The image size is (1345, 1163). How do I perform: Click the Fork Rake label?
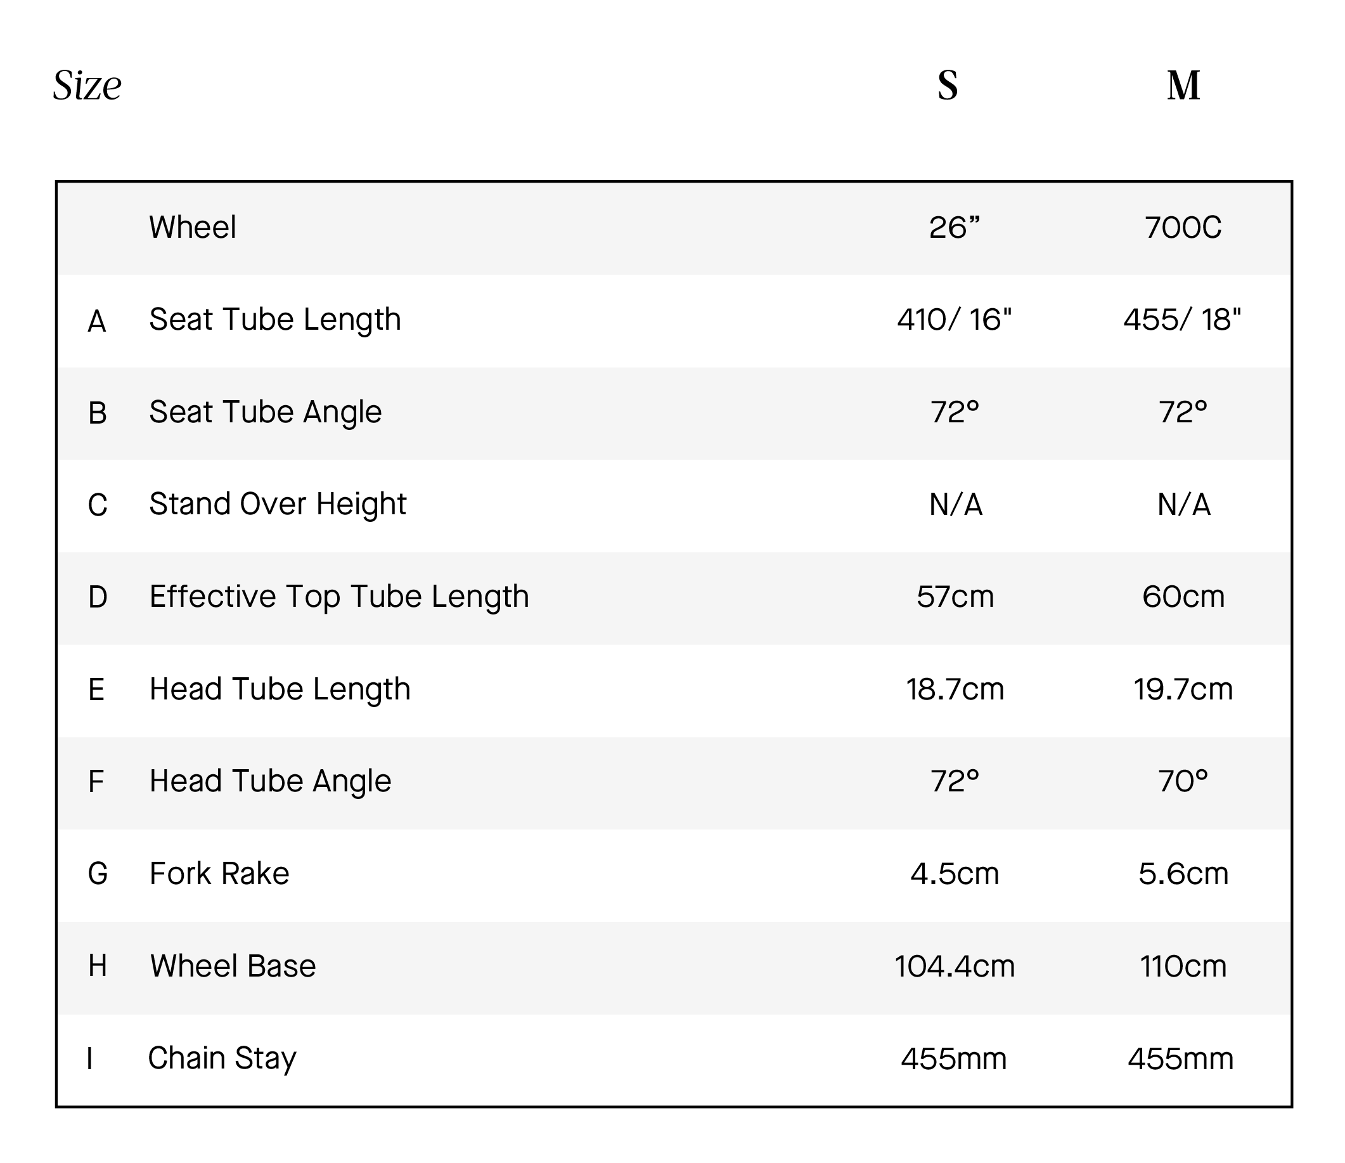pos(219,873)
